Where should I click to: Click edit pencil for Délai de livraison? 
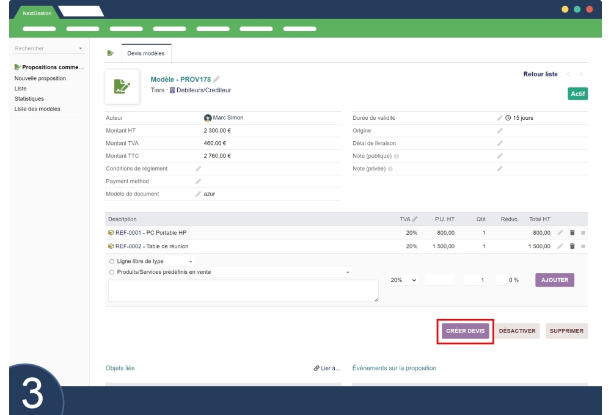[500, 143]
